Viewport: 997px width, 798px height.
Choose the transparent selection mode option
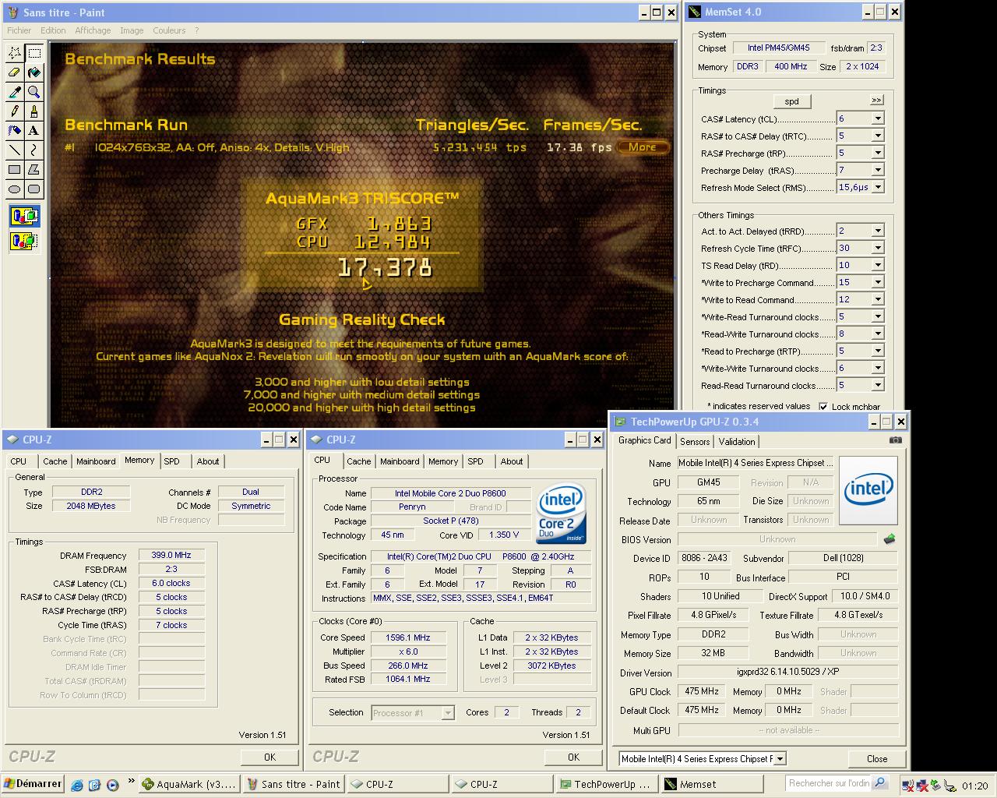click(x=24, y=241)
